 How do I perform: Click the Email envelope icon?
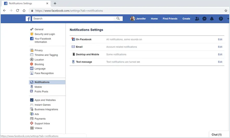[x=73, y=47]
